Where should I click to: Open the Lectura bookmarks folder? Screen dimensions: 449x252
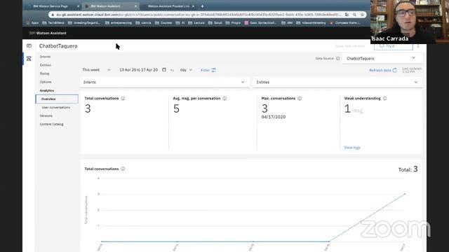point(196,22)
